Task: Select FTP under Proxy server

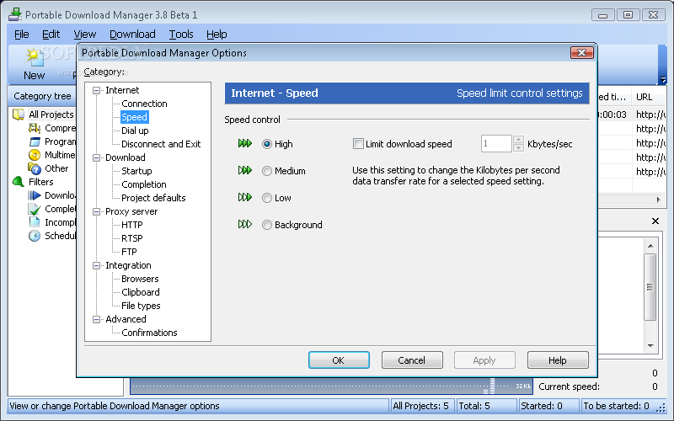Action: click(129, 252)
